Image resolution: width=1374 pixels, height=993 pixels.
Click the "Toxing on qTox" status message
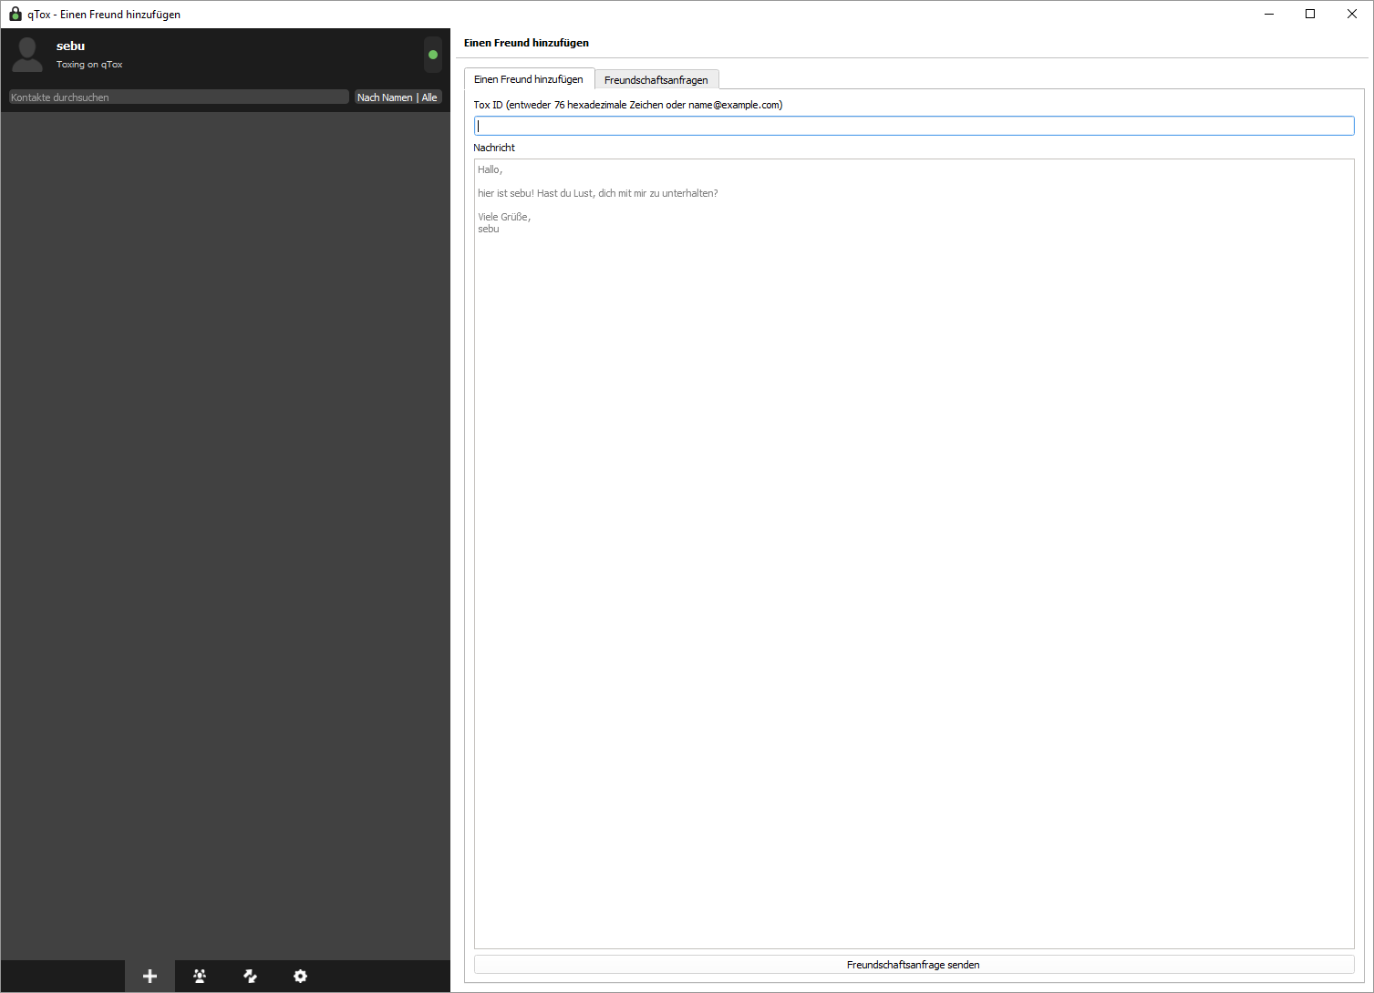point(89,65)
